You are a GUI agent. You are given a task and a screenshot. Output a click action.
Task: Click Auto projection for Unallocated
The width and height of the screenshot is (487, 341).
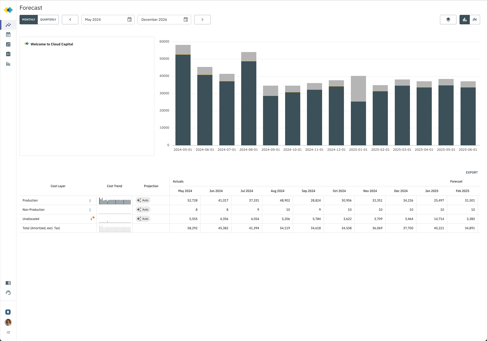(x=143, y=219)
